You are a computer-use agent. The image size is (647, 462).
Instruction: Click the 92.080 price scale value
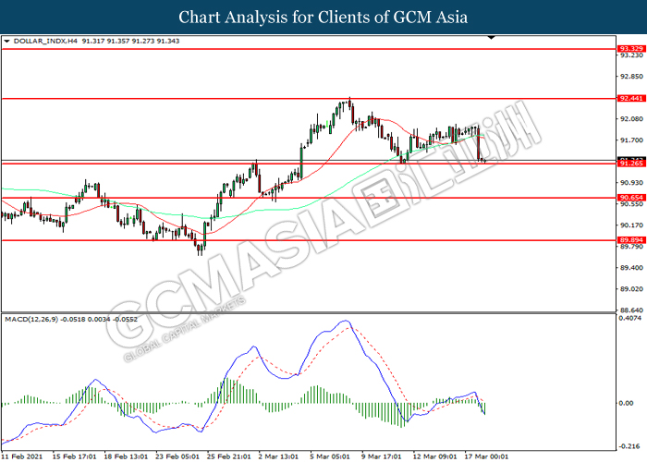(x=631, y=119)
